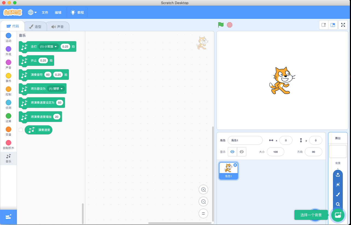Viewport: 351px width, 225px height.
Task: Select the 外观 block category
Action: click(x=8, y=51)
